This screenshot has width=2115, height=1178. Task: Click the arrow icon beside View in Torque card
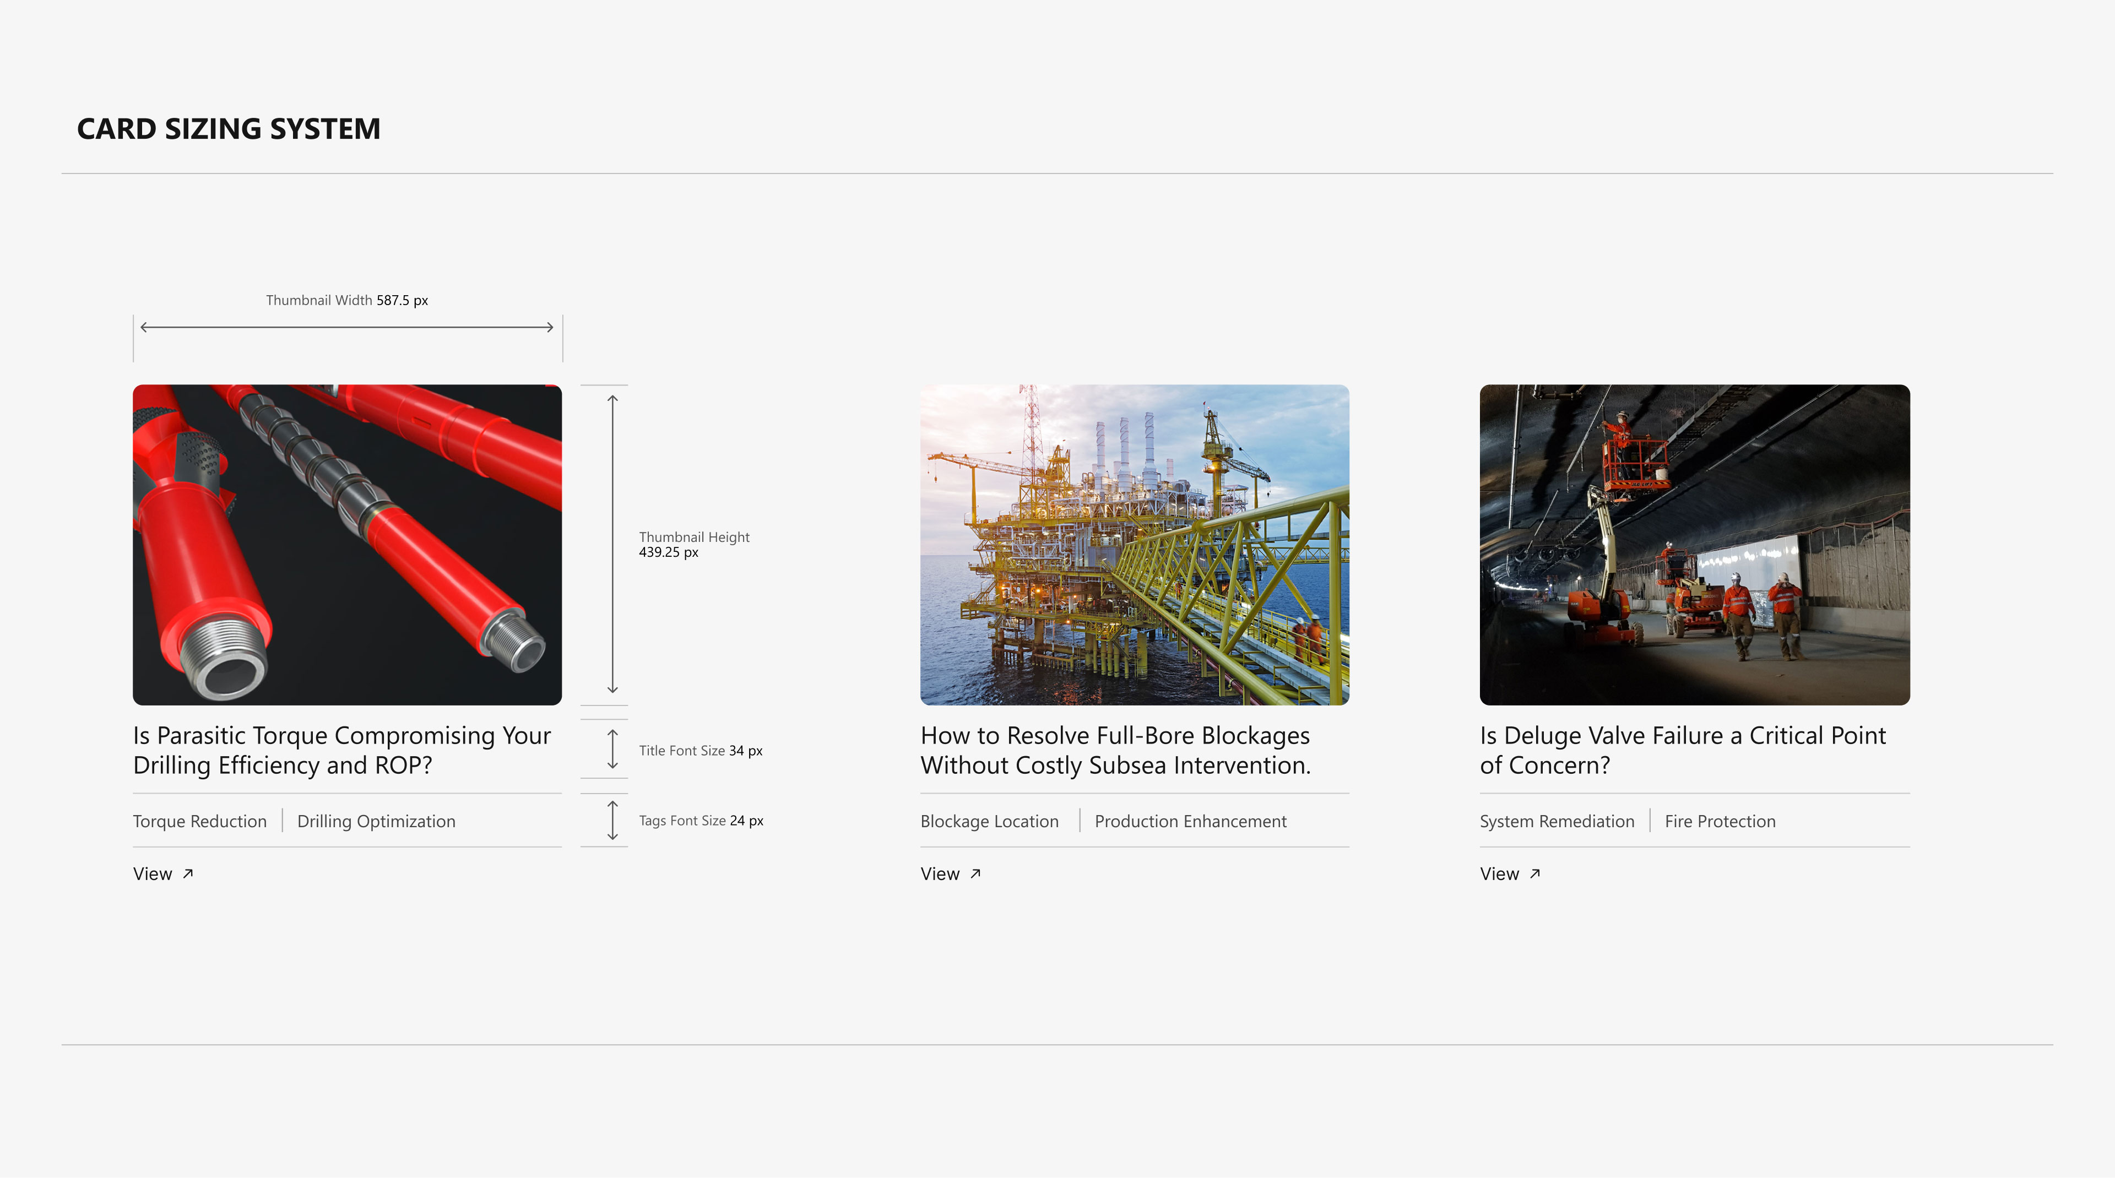pyautogui.click(x=188, y=873)
